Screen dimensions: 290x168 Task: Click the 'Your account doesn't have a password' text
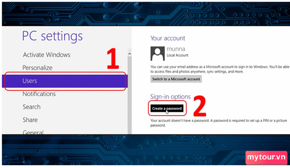218,123
